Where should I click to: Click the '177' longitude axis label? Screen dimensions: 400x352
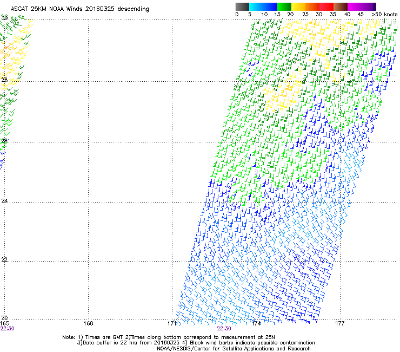click(x=339, y=323)
